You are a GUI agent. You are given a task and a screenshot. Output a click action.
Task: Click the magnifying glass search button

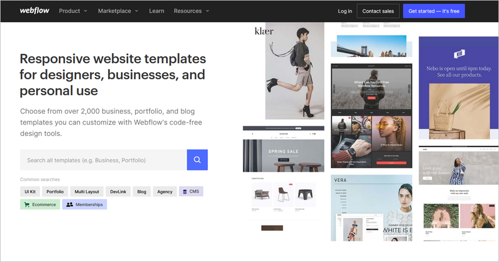pyautogui.click(x=197, y=160)
